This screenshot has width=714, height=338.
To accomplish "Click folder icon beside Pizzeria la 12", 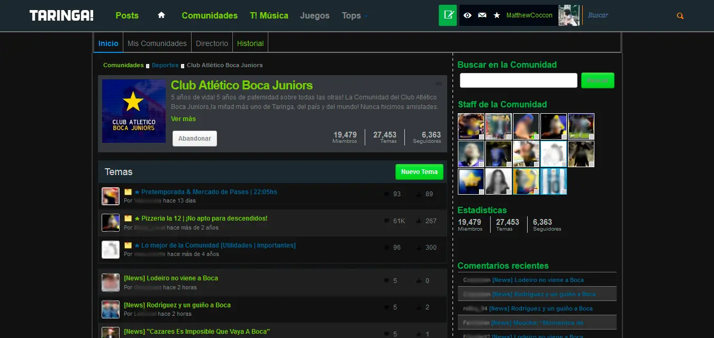I will point(128,218).
